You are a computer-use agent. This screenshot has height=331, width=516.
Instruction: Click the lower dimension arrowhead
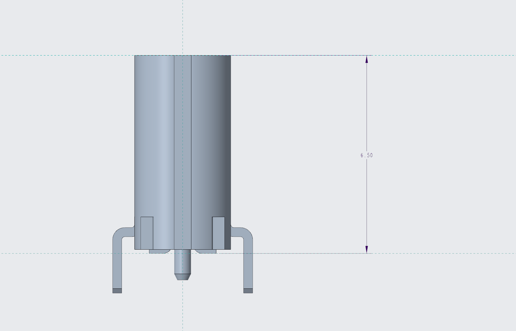(x=367, y=249)
